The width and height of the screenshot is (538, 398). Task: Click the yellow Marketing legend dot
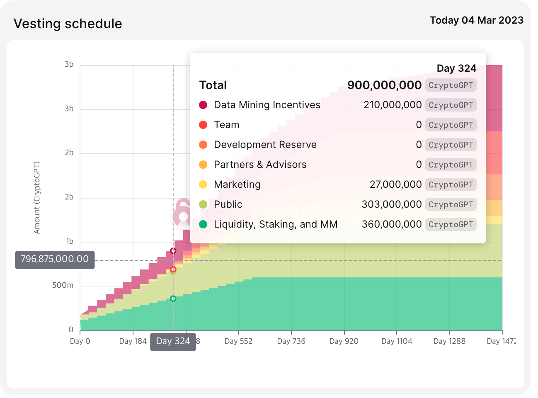pyautogui.click(x=203, y=184)
